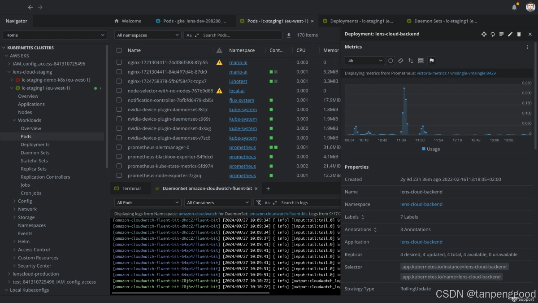Expand the IAM_config_access-841310725496 node

pyautogui.click(x=9, y=64)
